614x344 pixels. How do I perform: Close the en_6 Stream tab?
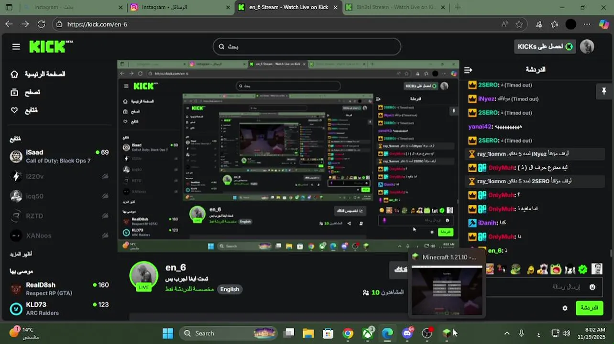[x=336, y=7]
